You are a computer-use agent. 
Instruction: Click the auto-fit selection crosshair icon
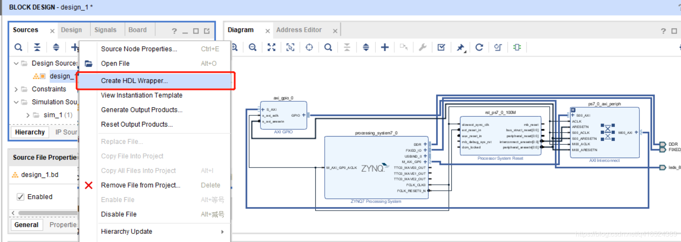(309, 47)
